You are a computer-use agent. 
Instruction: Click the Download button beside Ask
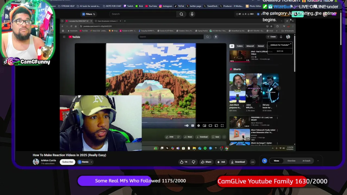coord(238,162)
